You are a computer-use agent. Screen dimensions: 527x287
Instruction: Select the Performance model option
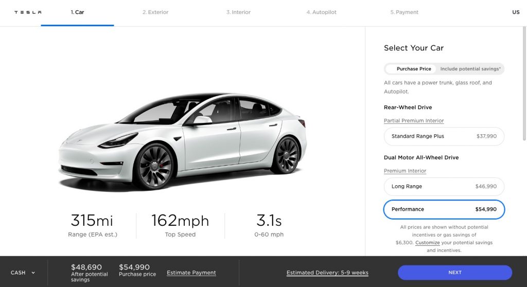444,209
